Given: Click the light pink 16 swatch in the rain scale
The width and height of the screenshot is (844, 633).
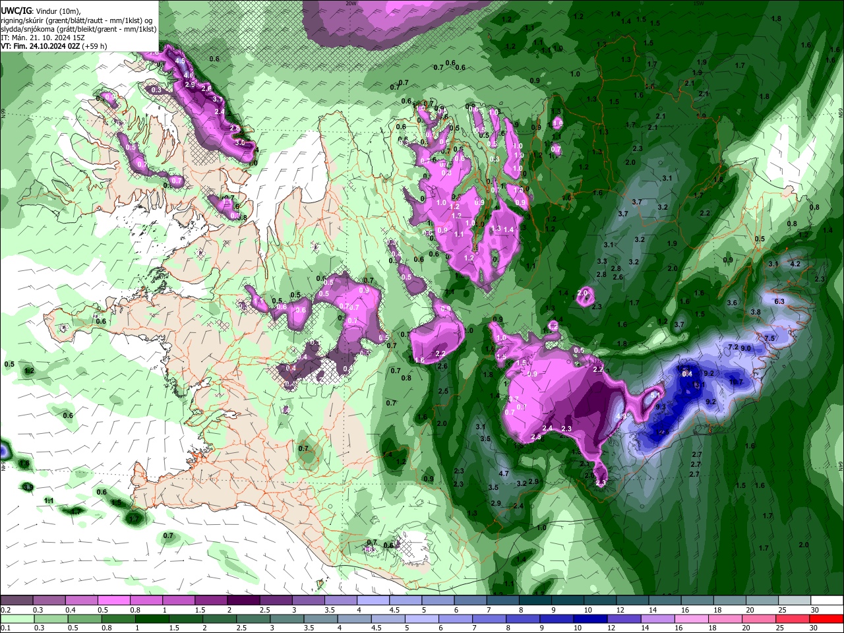Looking at the screenshot, I should tap(692, 618).
